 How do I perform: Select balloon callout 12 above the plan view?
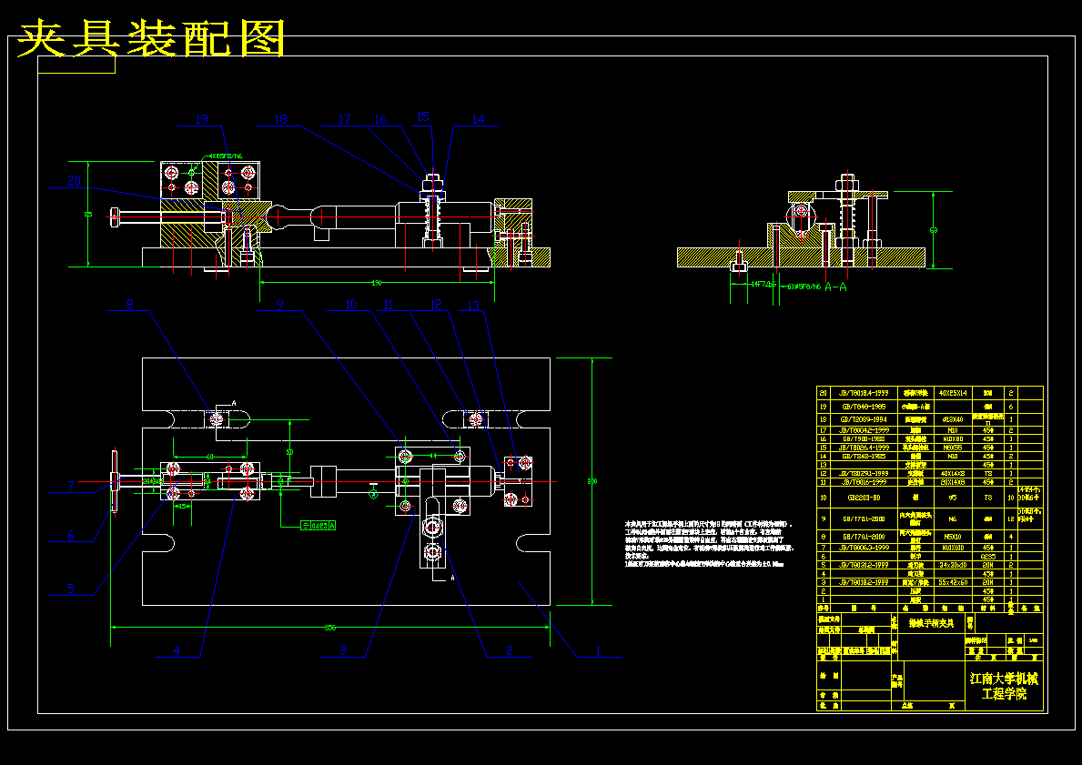coord(435,304)
